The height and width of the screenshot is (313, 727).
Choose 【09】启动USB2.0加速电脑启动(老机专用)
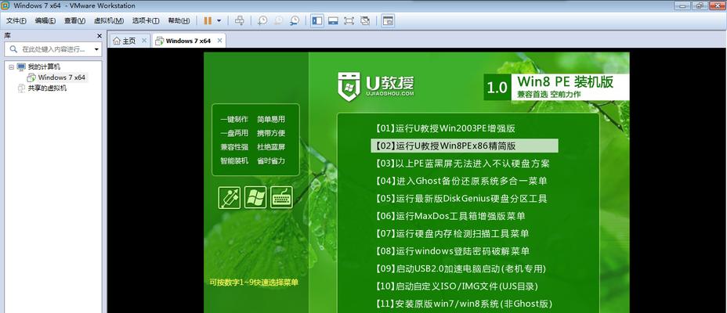(460, 269)
